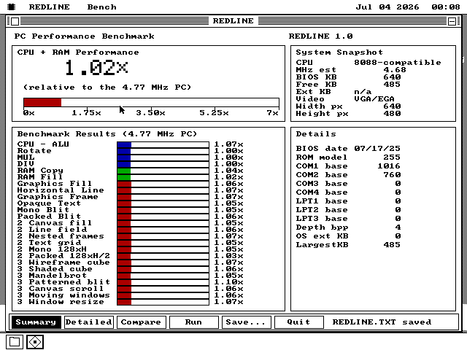Image resolution: width=467 pixels, height=350 pixels.
Task: Click the Height px value 480
Action: 392,114
